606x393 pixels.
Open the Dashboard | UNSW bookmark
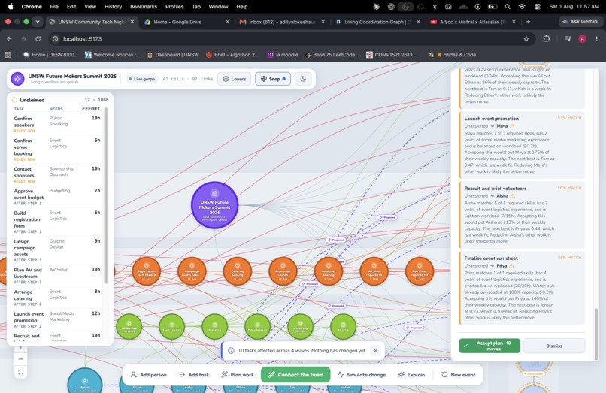coord(173,55)
